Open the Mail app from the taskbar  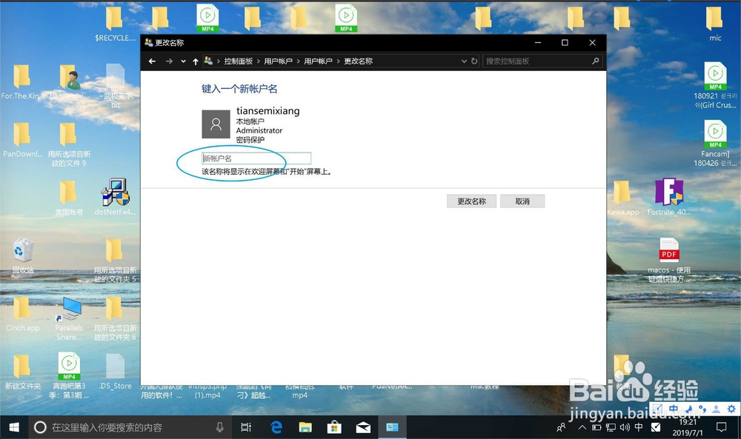point(363,427)
